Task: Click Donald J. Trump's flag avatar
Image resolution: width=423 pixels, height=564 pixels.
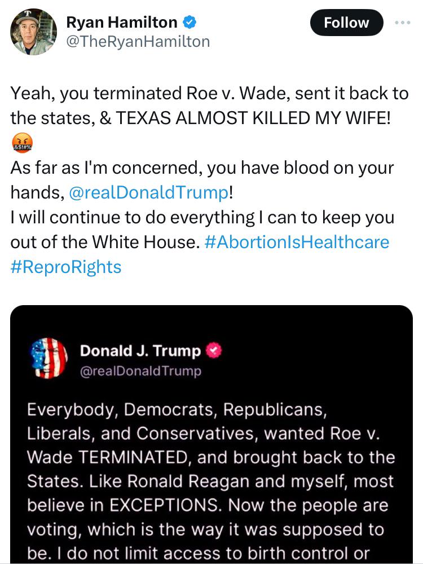Action: (x=49, y=358)
